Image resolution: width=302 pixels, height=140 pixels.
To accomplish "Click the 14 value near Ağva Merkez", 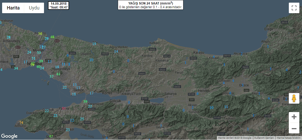I will 116,51.
